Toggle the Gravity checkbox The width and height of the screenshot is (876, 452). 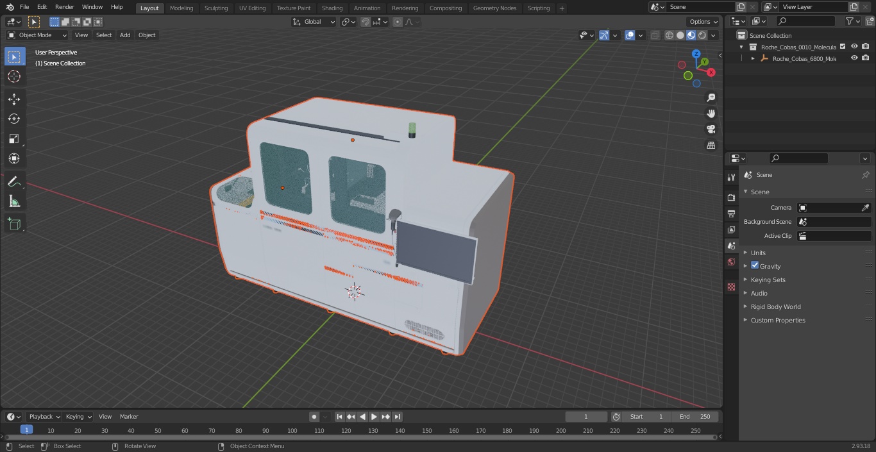point(755,265)
